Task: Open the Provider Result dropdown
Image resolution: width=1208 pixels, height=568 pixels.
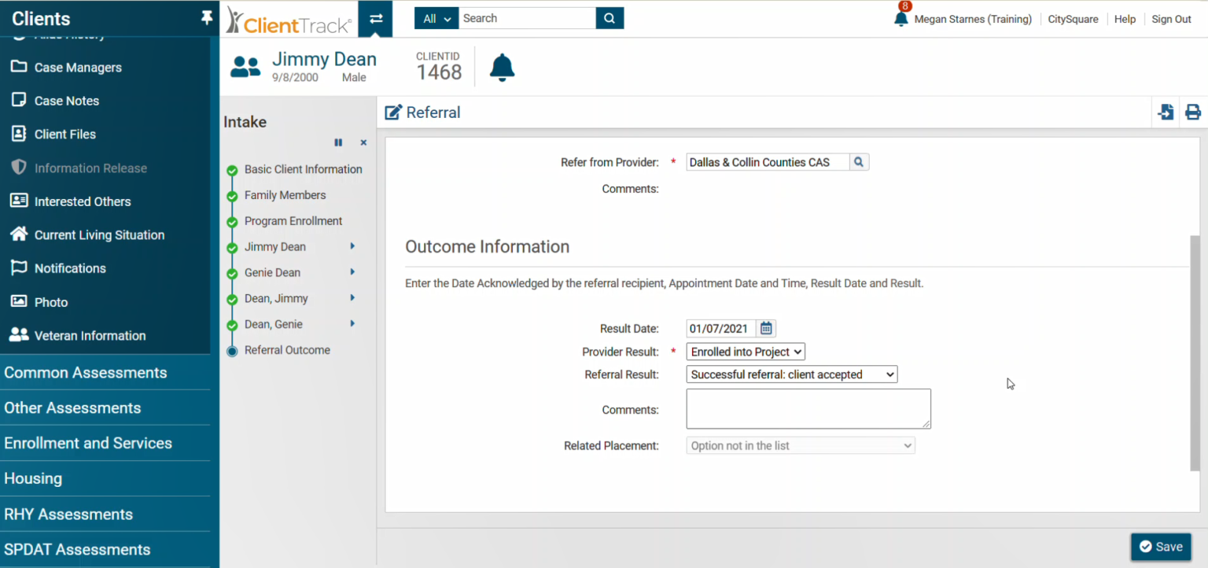Action: tap(744, 352)
